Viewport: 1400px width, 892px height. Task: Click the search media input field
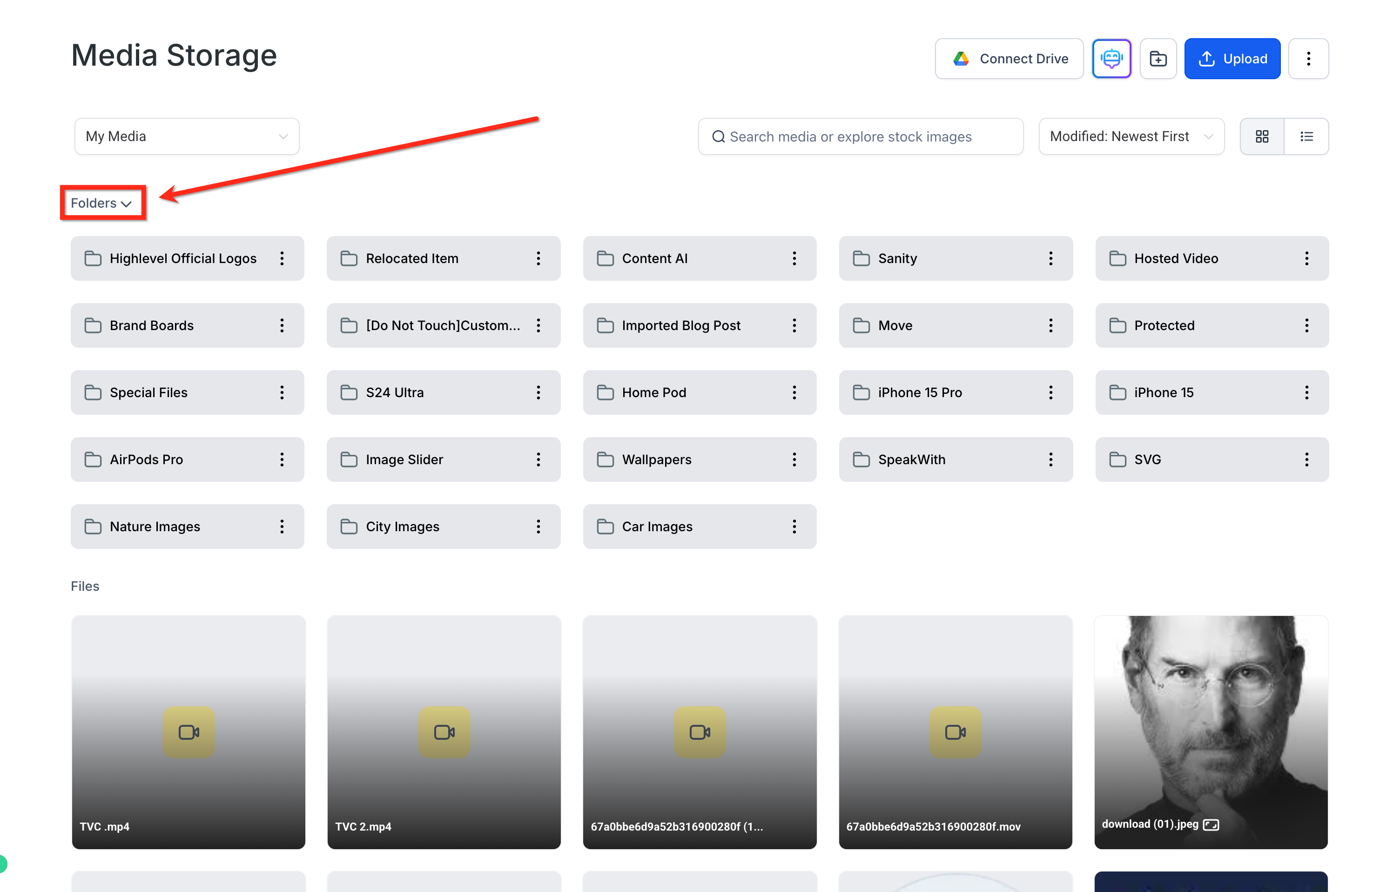[861, 137]
